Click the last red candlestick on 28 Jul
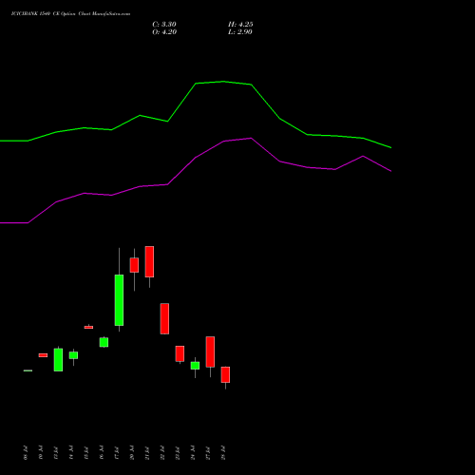Screen dimensions: 475x475 click(x=225, y=374)
